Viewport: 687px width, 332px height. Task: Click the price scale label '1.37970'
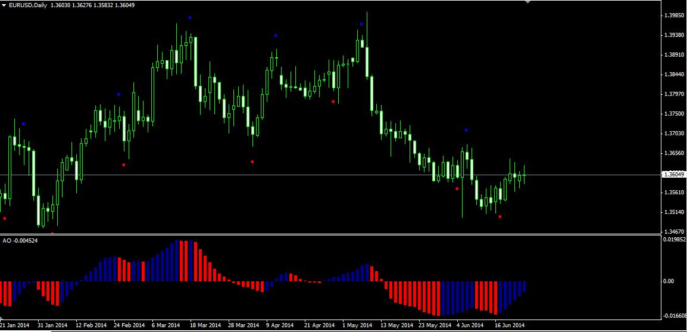pyautogui.click(x=674, y=94)
